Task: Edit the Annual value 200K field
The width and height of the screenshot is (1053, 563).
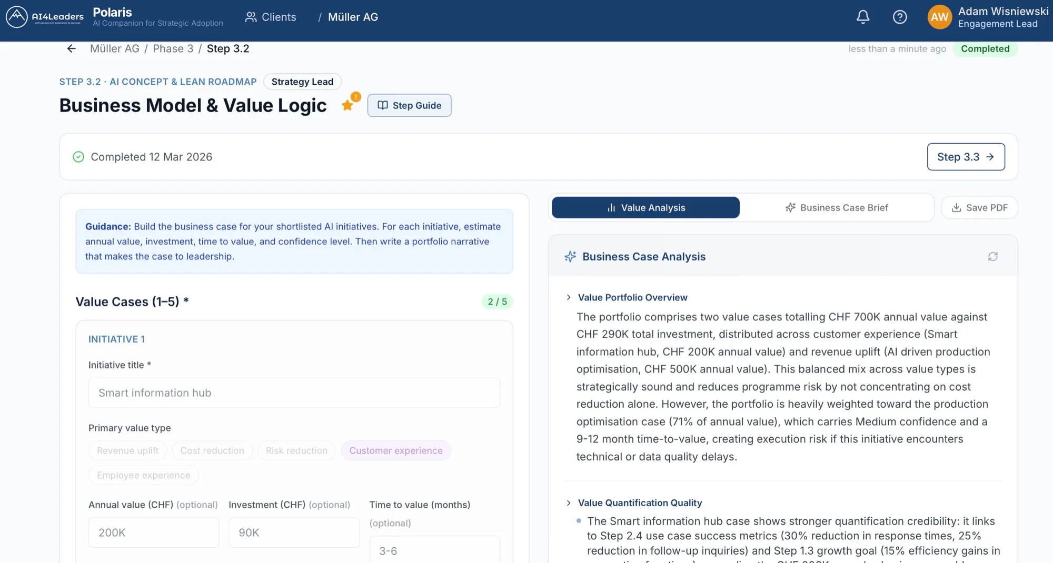Action: pos(154,532)
